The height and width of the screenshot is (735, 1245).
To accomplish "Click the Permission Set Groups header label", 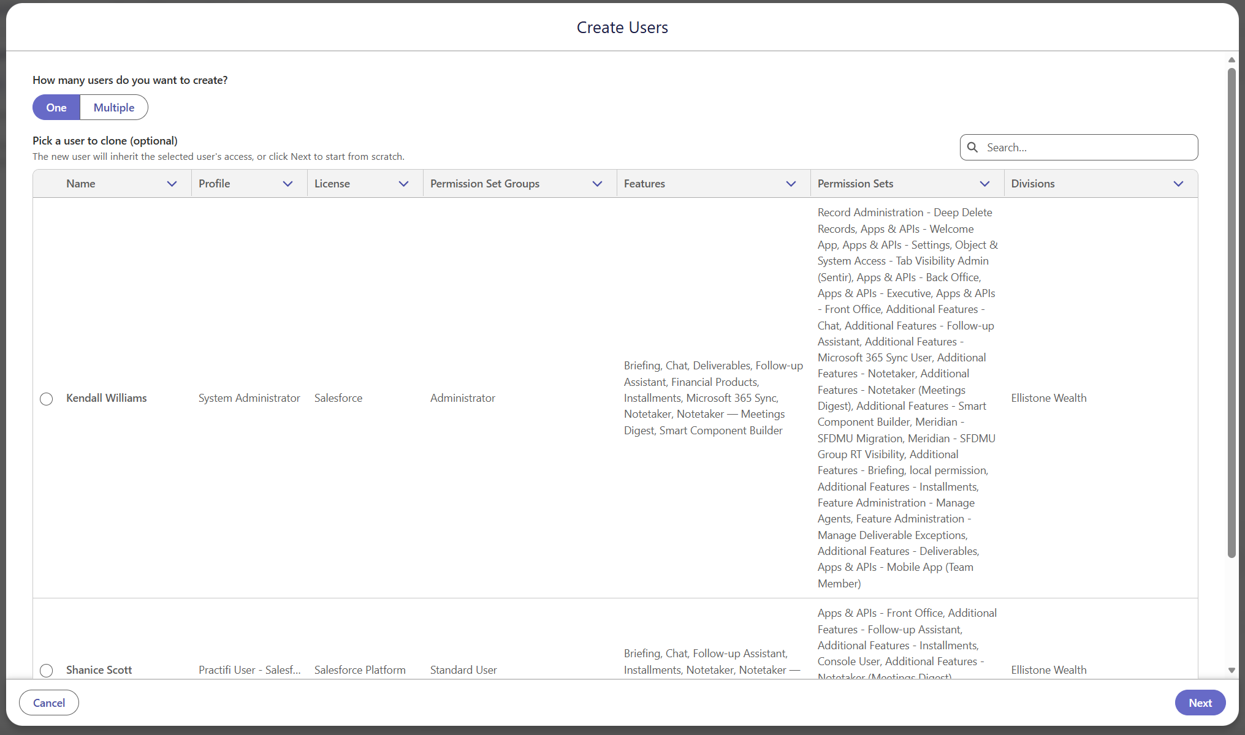I will pos(485,184).
